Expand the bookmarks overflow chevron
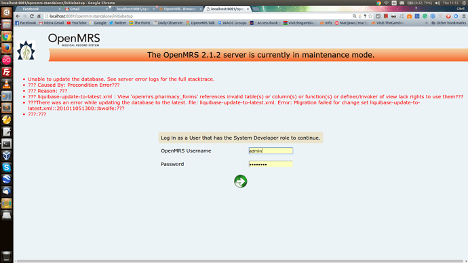Image resolution: width=468 pixels, height=263 pixels. (x=426, y=22)
